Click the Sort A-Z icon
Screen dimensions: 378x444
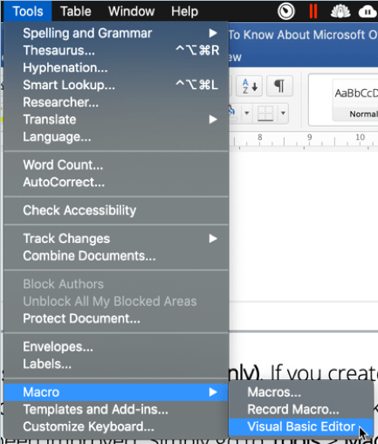point(250,86)
